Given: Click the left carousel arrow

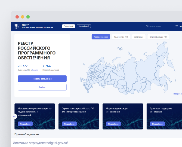Looking at the screenshot, I should click(x=15, y=117).
